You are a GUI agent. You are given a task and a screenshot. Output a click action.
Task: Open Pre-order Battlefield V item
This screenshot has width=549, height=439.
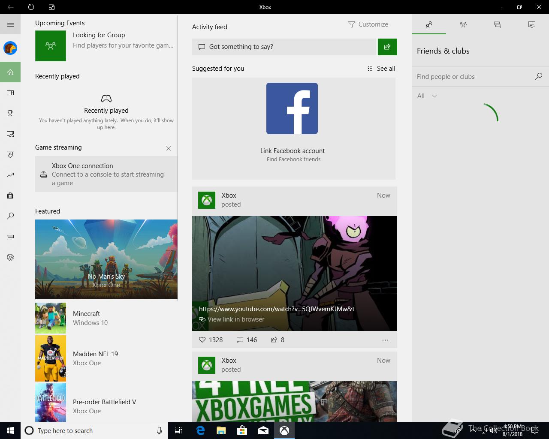tap(106, 403)
